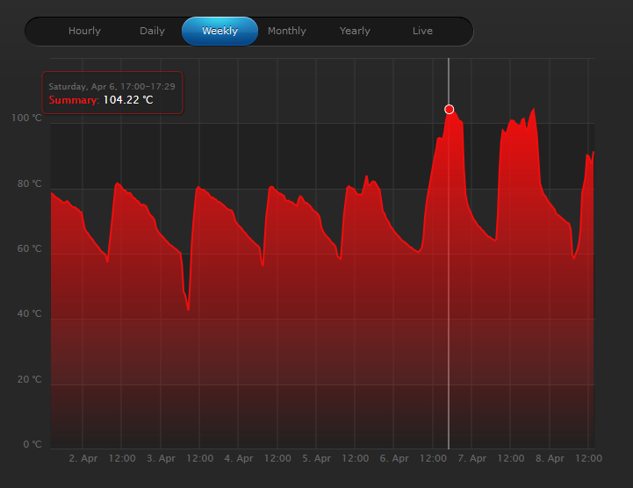Select the highlighted Weekly tab

pyautogui.click(x=219, y=31)
